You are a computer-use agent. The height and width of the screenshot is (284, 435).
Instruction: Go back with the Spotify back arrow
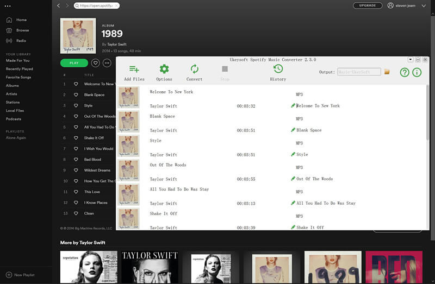(x=59, y=5)
